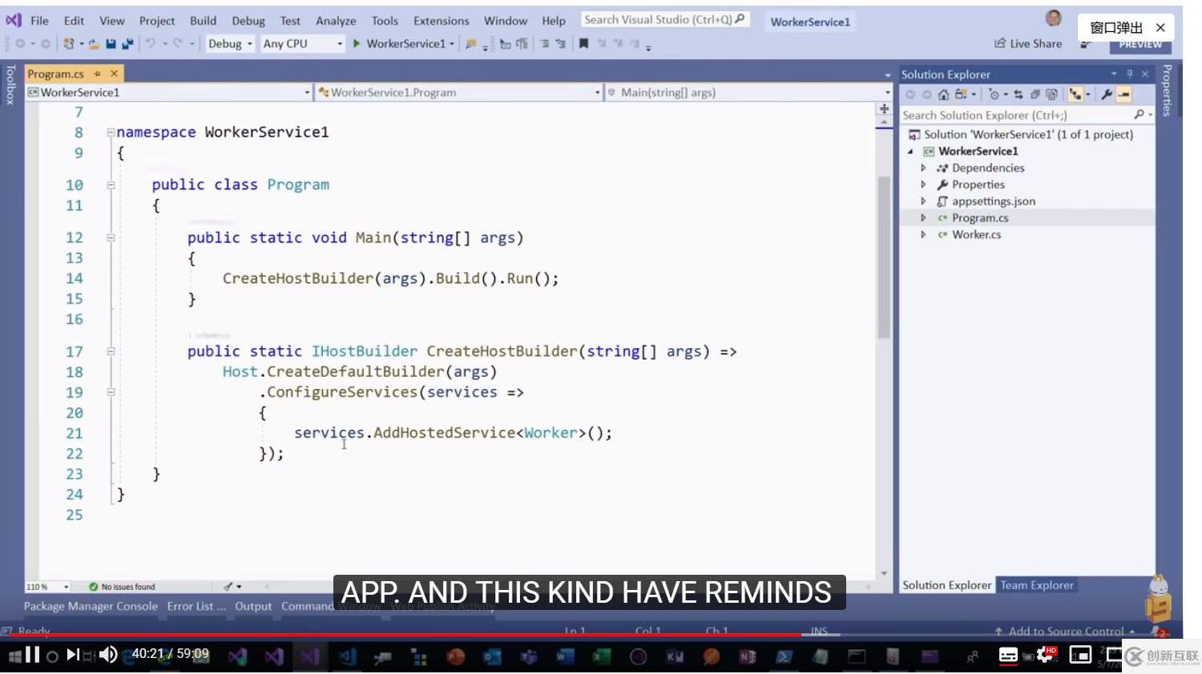Pause the video playback
The height and width of the screenshot is (674, 1202).
tap(33, 655)
